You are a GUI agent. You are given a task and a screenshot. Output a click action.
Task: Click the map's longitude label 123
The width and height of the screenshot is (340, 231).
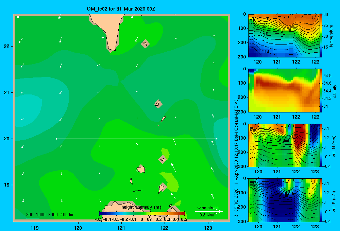208,228
